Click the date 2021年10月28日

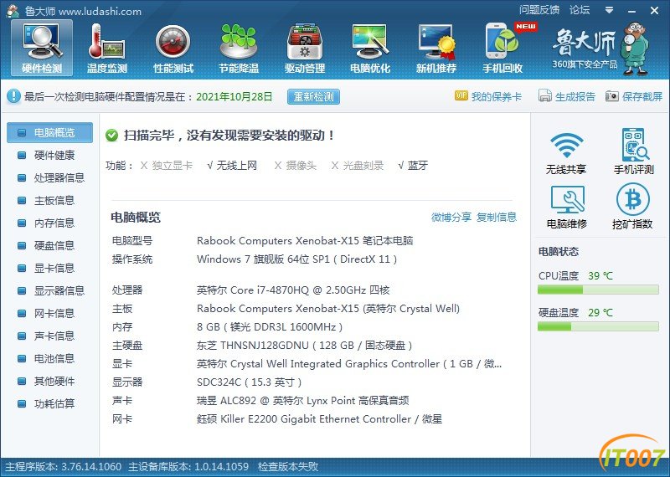pos(234,96)
